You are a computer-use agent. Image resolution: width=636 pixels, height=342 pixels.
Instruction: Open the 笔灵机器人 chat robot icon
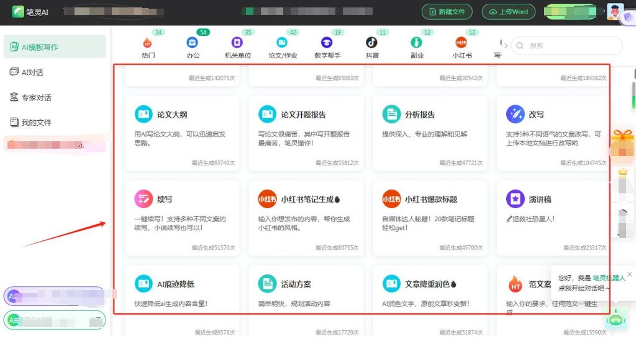(x=616, y=318)
